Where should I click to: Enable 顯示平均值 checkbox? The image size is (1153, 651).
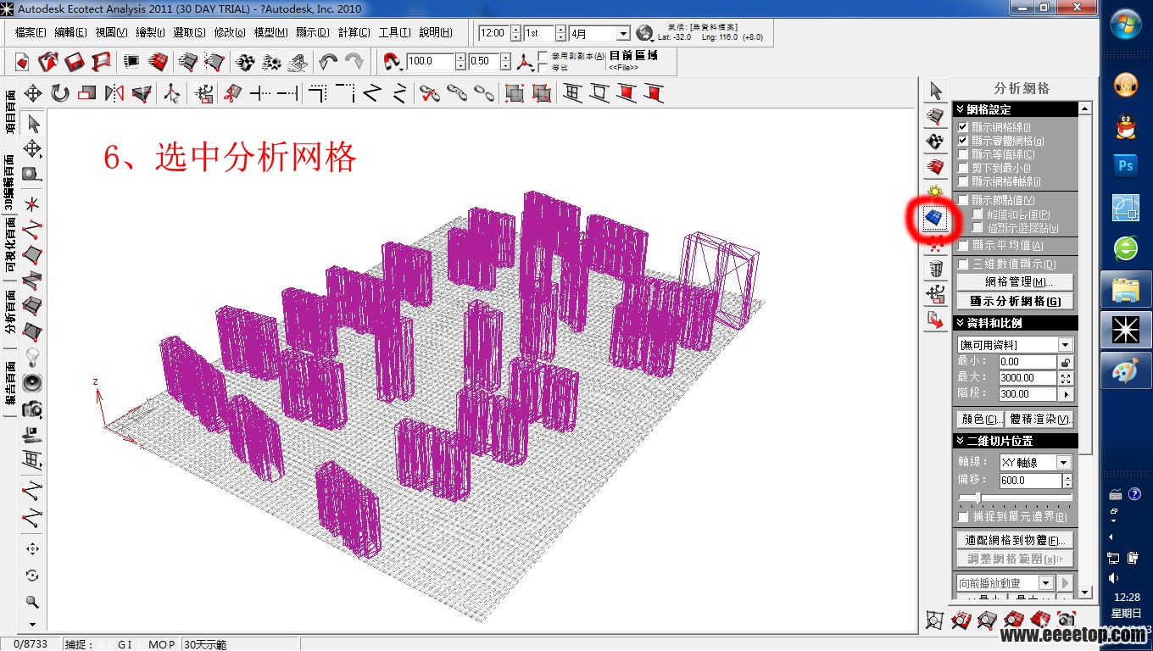pyautogui.click(x=962, y=245)
